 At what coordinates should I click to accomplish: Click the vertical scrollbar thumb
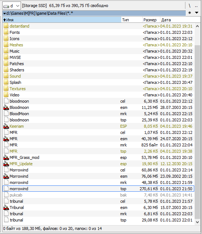pos(197,132)
